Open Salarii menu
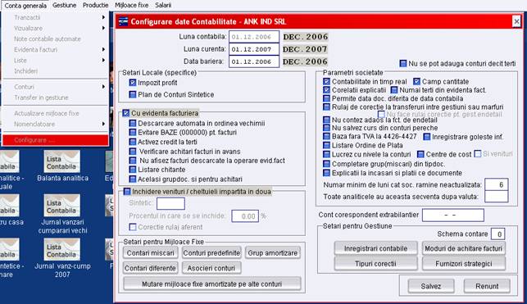527x304 pixels. pos(163,6)
